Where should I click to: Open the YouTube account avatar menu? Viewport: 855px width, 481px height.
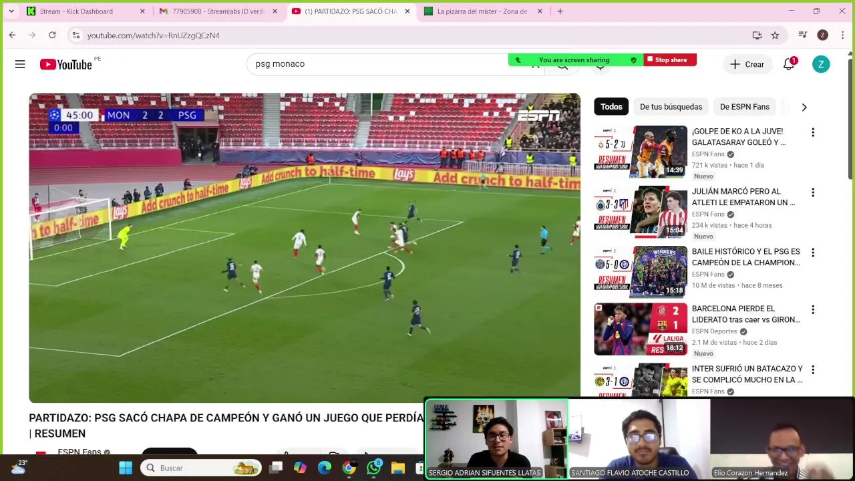click(821, 64)
